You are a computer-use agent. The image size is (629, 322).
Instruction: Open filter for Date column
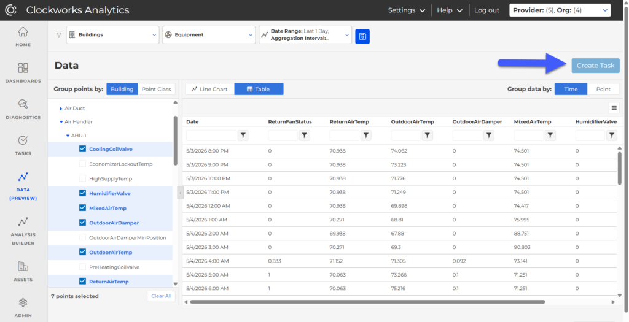243,136
